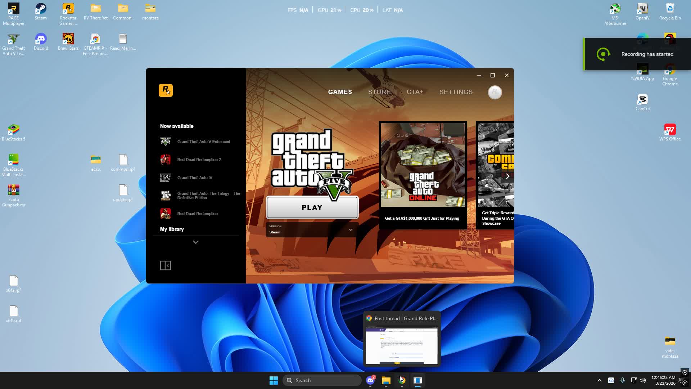Expand the My library section chevron
The image size is (691, 389).
pyautogui.click(x=195, y=242)
